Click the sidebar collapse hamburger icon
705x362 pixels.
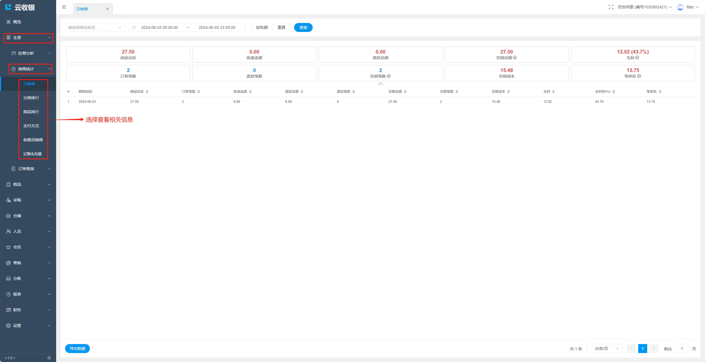pyautogui.click(x=64, y=7)
